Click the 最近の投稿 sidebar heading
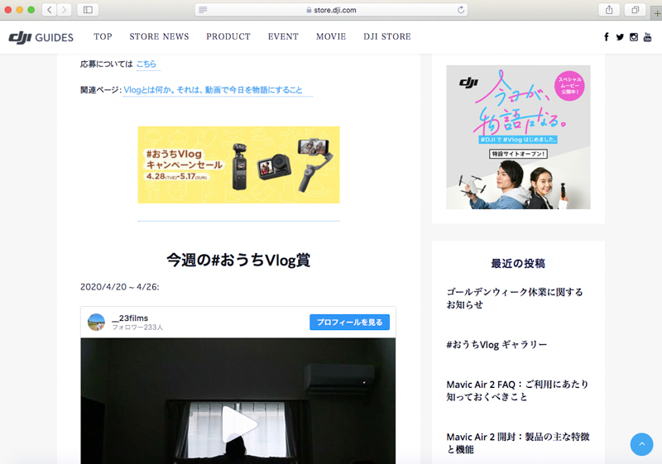The image size is (662, 464). coord(518,264)
